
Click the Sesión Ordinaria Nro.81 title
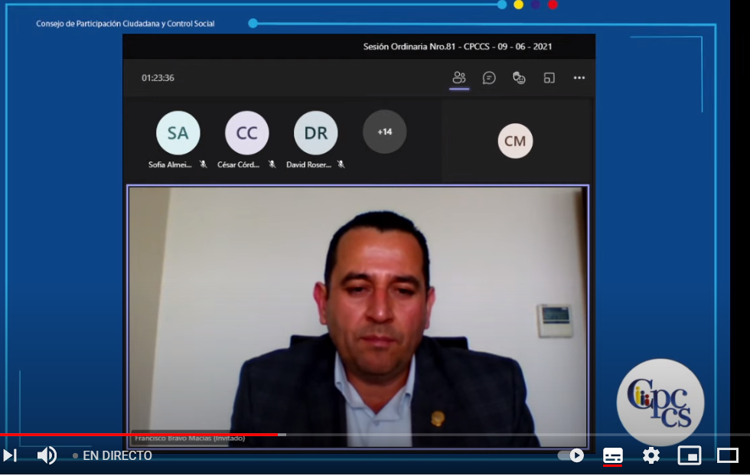coord(458,47)
